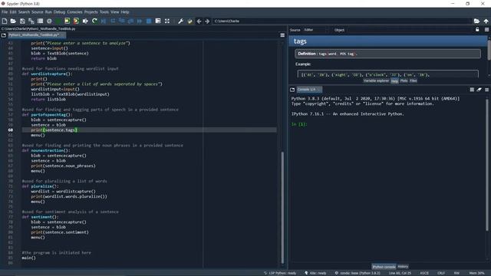Switch to the Files tab
Screen dimensions: 491x276
pos(413,80)
